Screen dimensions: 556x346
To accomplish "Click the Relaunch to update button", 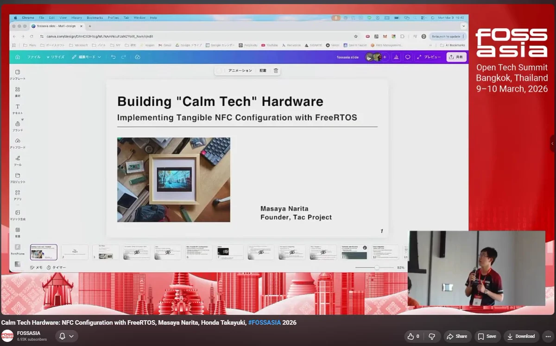I will pyautogui.click(x=448, y=36).
